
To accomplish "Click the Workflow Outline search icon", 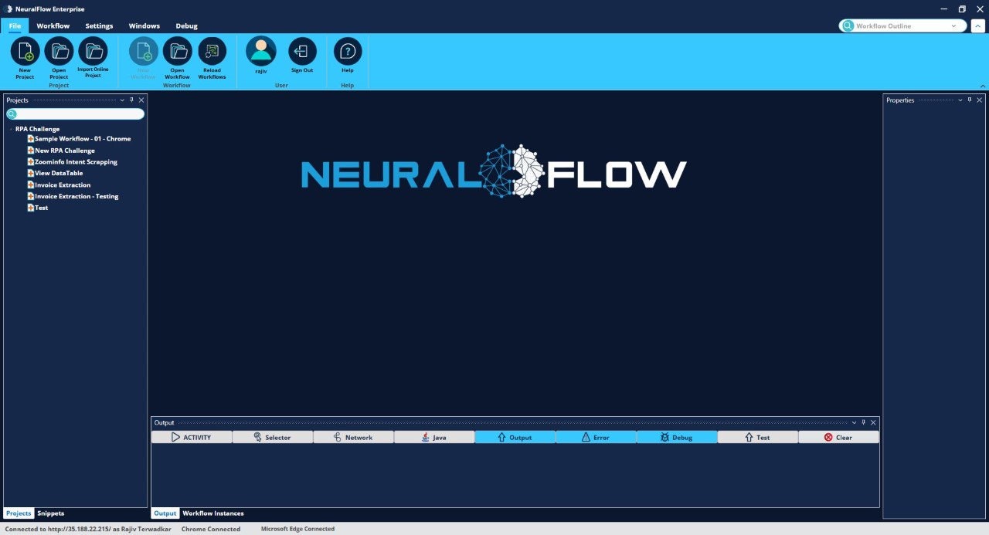I will coord(848,25).
